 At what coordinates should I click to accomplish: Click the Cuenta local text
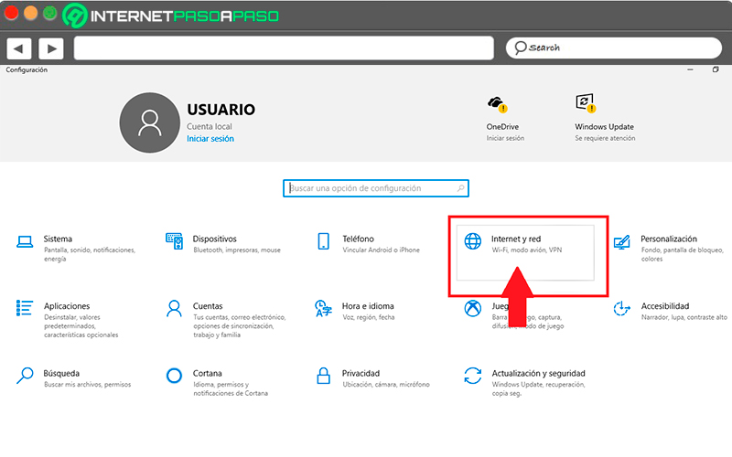click(x=210, y=126)
